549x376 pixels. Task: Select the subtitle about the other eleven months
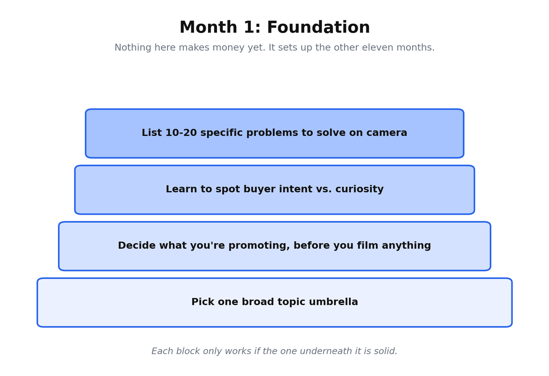(x=274, y=48)
